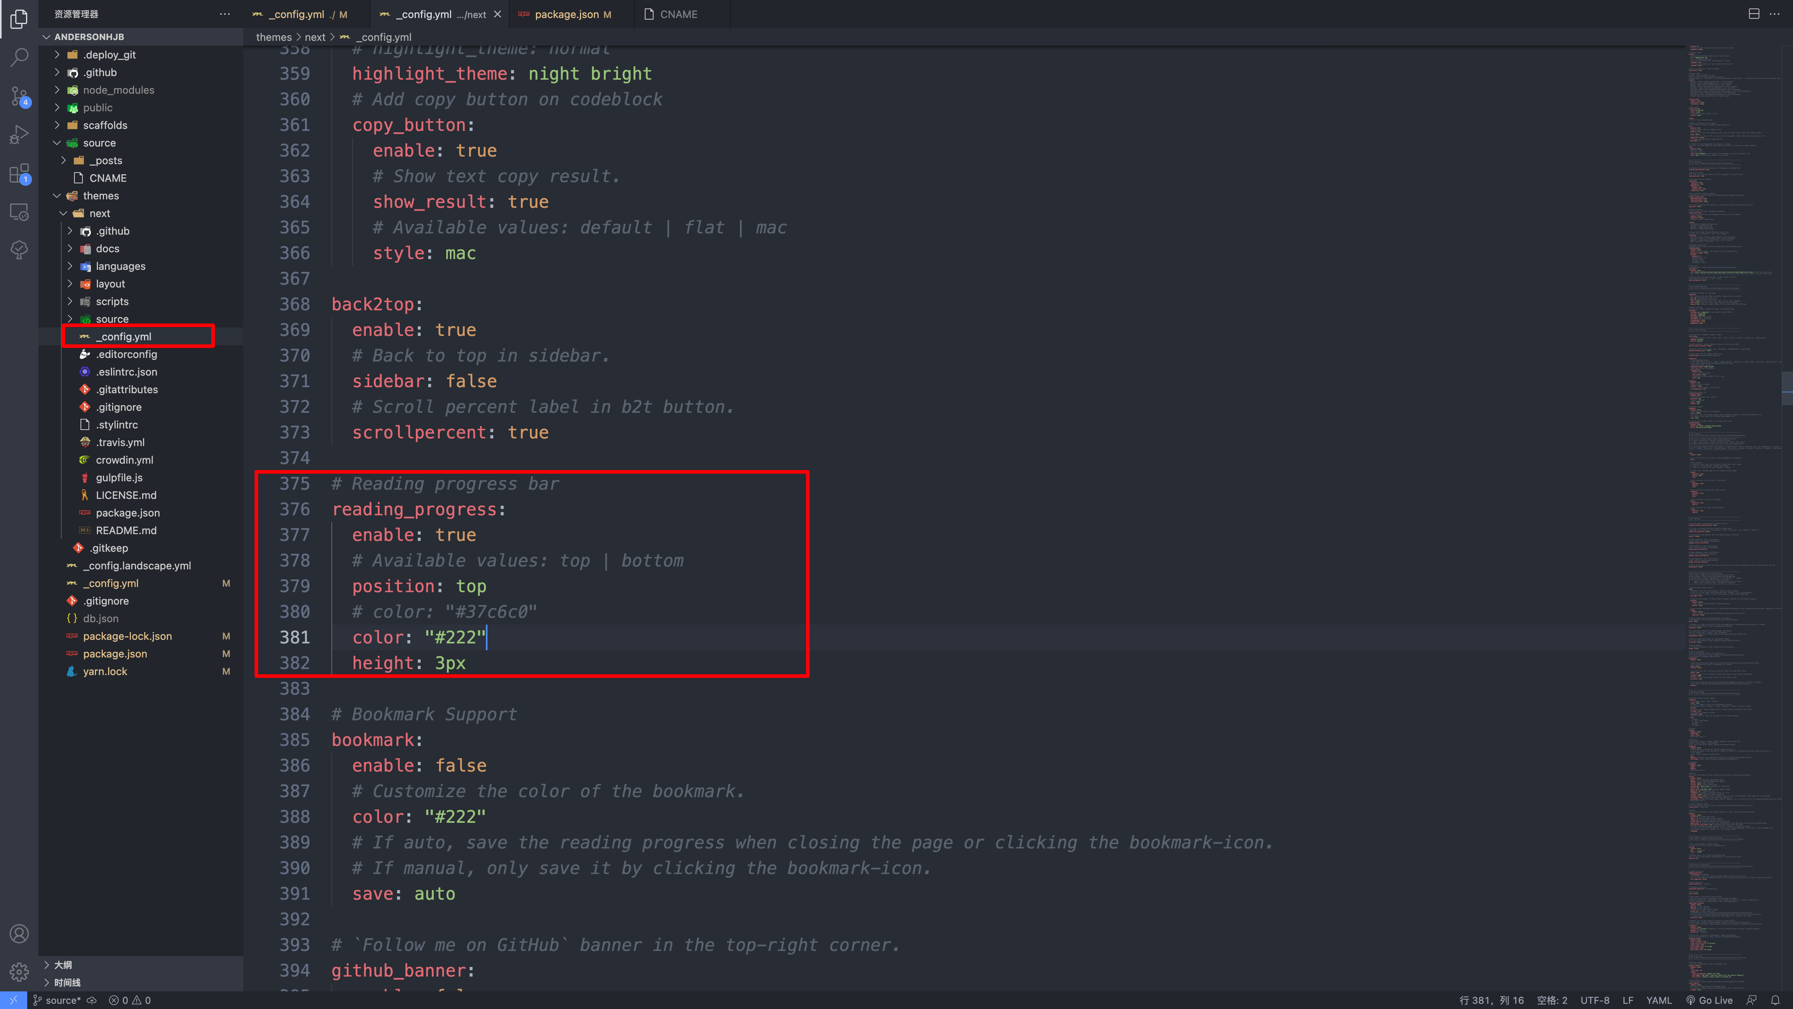Open .editorconfig file
The width and height of the screenshot is (1793, 1009).
click(x=140, y=354)
